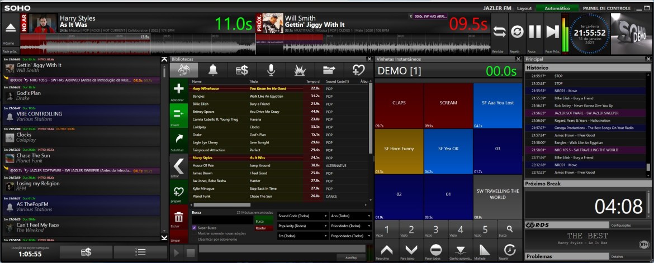Check Classificar por sobrenome option
This screenshot has height=263, width=654.
click(x=194, y=239)
